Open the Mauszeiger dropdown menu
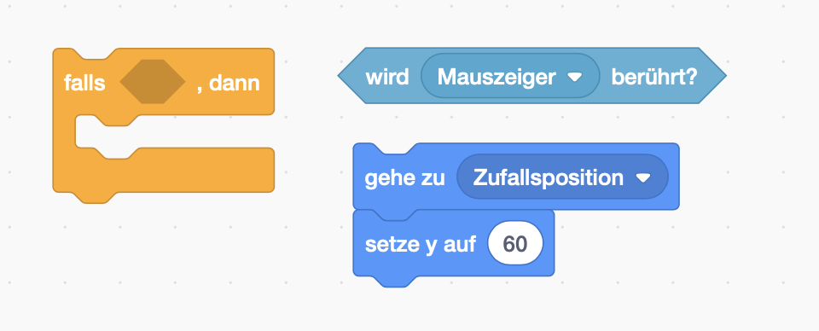Viewport: 819px width, 331px height. (x=510, y=76)
